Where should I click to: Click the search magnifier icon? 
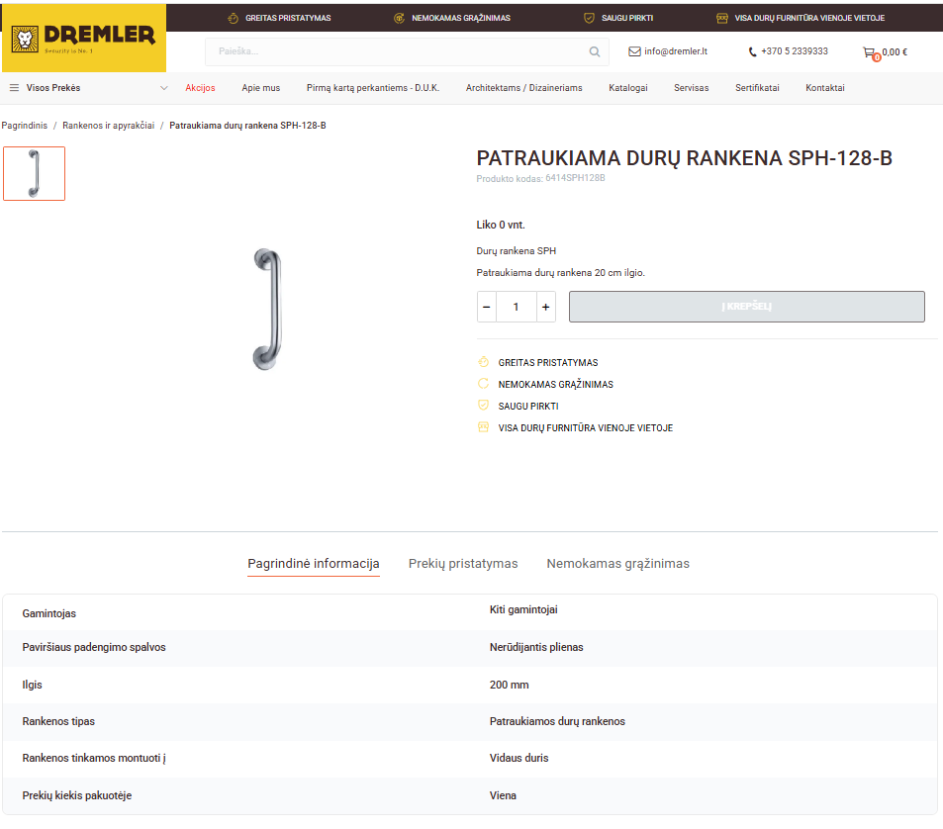tap(594, 51)
